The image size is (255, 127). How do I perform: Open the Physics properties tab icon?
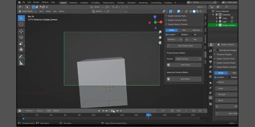pos(210,88)
